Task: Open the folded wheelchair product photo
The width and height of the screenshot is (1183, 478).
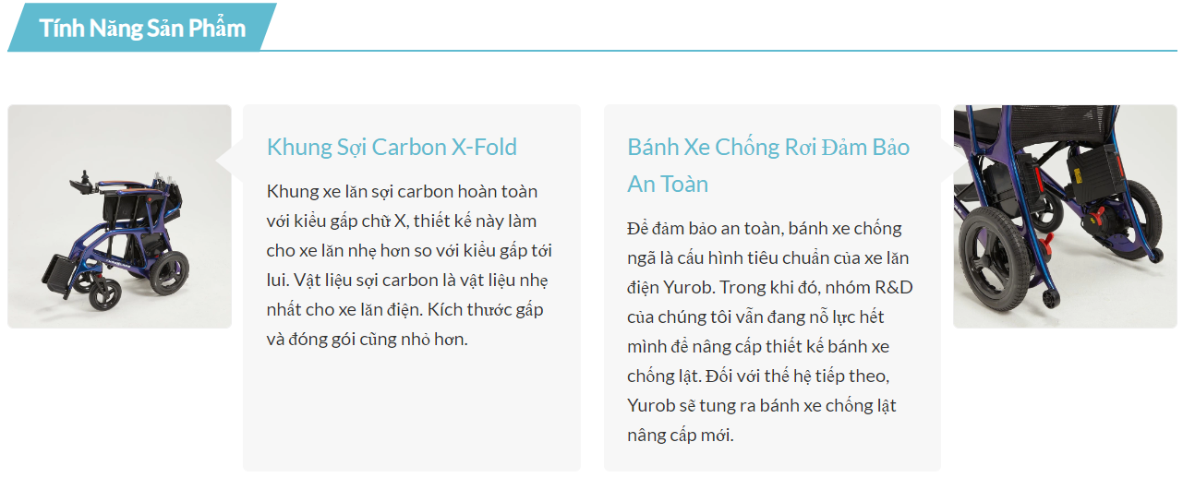Action: [x=120, y=216]
